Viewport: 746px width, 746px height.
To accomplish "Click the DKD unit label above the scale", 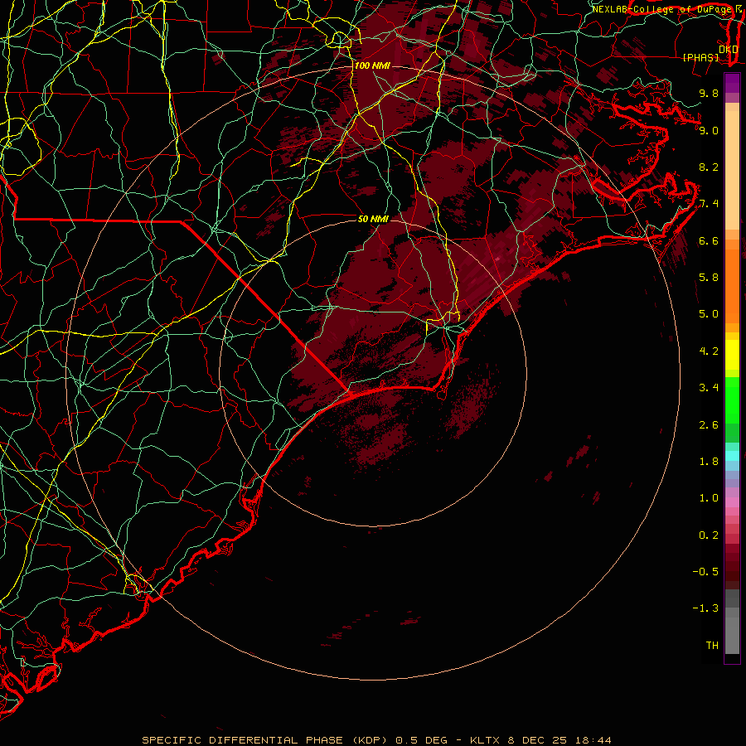I will tap(729, 50).
